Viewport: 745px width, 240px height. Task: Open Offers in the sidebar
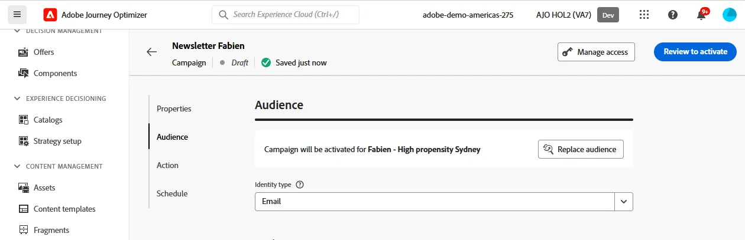[44, 52]
